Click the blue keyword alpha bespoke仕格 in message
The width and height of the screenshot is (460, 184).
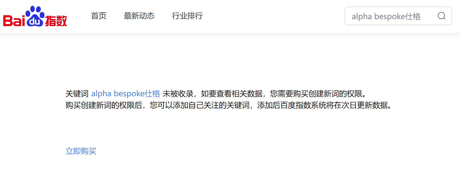(x=125, y=94)
